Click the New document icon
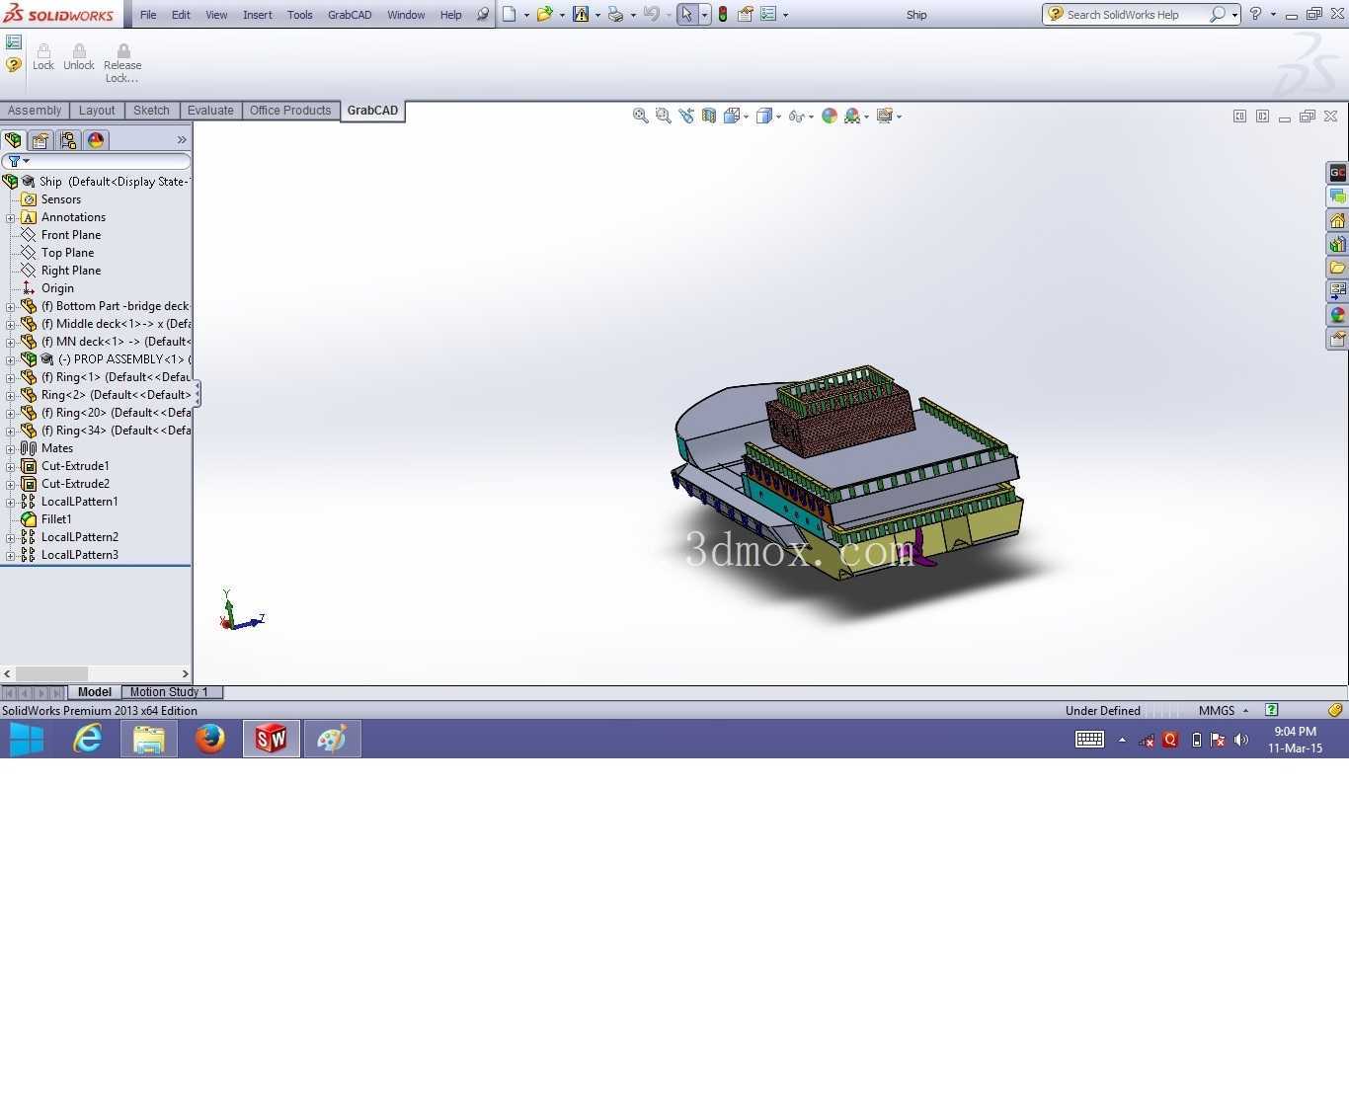This screenshot has height=1102, width=1349. coord(510,14)
